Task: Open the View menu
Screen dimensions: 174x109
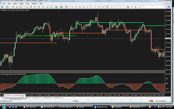Action: click(9, 4)
